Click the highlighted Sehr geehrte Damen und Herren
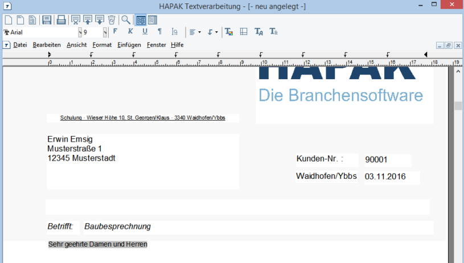Screen dimensions: 464x263 click(98, 244)
